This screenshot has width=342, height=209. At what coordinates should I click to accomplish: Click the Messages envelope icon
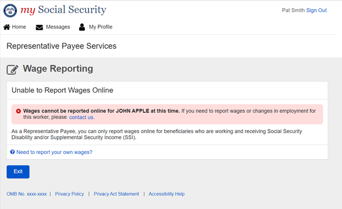pyautogui.click(x=39, y=27)
